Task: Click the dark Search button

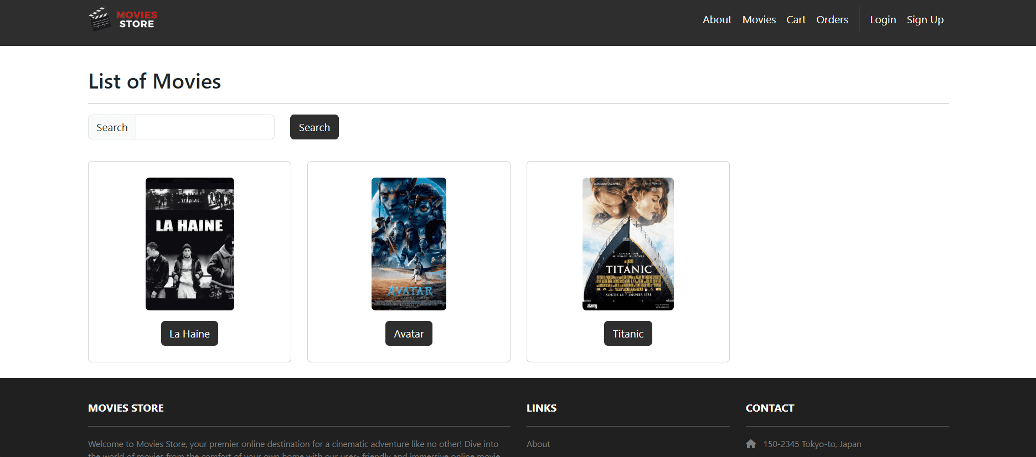Action: 315,127
